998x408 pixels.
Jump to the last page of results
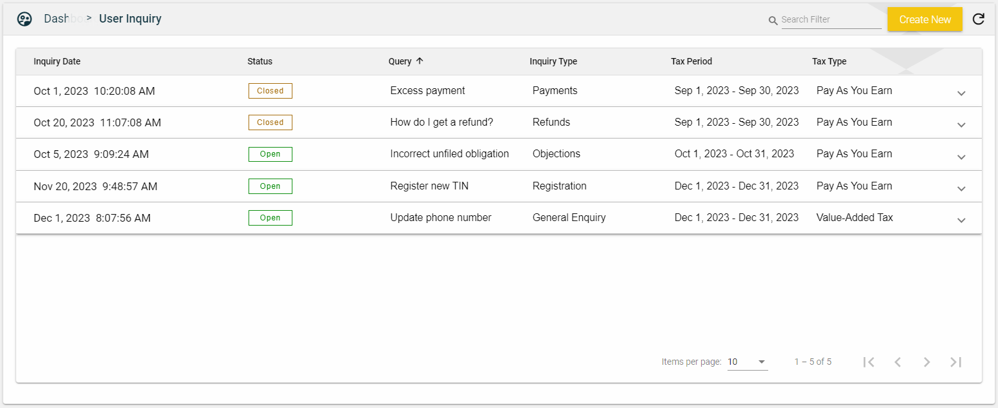pyautogui.click(x=955, y=362)
